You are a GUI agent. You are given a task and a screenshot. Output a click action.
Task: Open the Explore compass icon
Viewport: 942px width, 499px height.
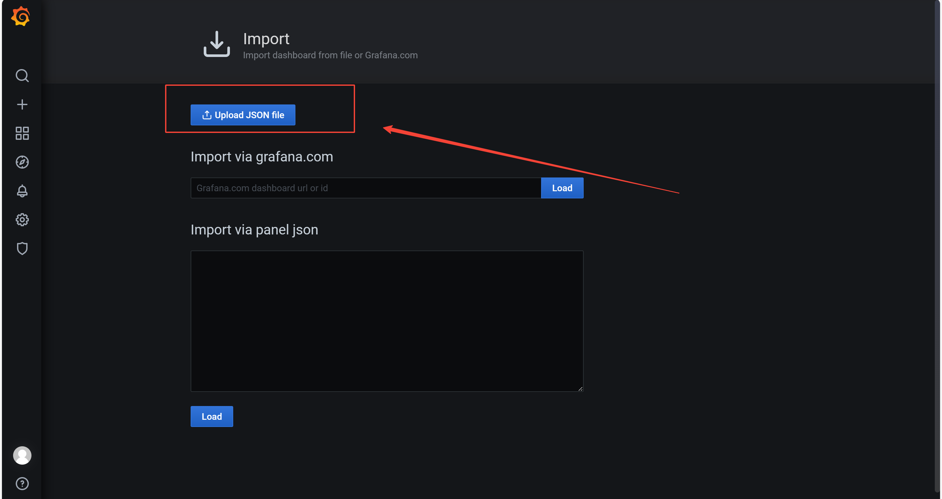22,162
